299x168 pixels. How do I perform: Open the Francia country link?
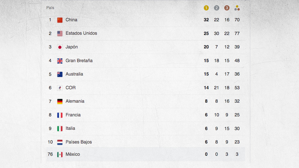73,115
